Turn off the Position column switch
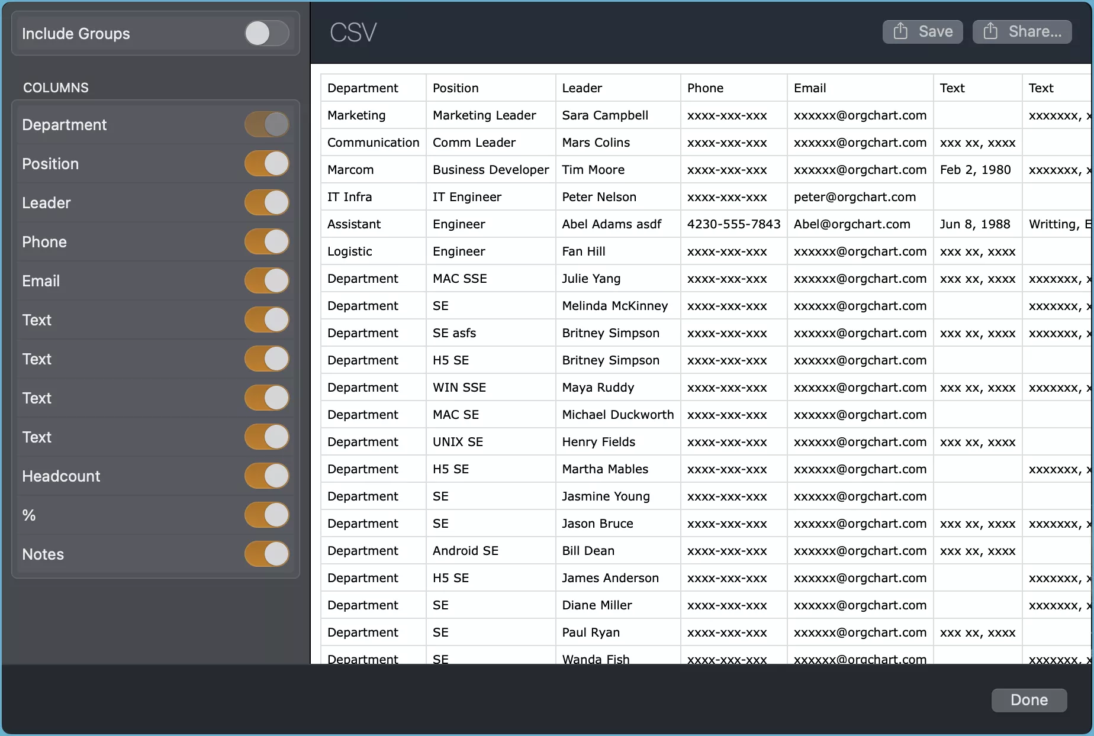 pyautogui.click(x=267, y=164)
